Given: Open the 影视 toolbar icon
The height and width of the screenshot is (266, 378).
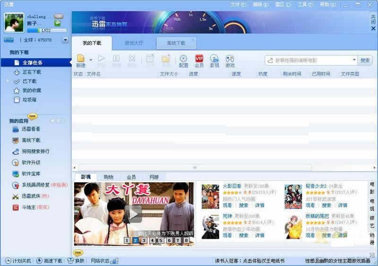Looking at the screenshot, I should click(x=215, y=60).
